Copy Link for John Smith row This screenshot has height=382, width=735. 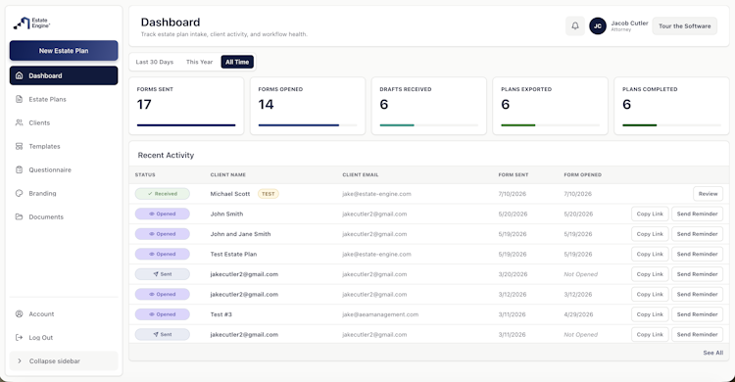(650, 214)
